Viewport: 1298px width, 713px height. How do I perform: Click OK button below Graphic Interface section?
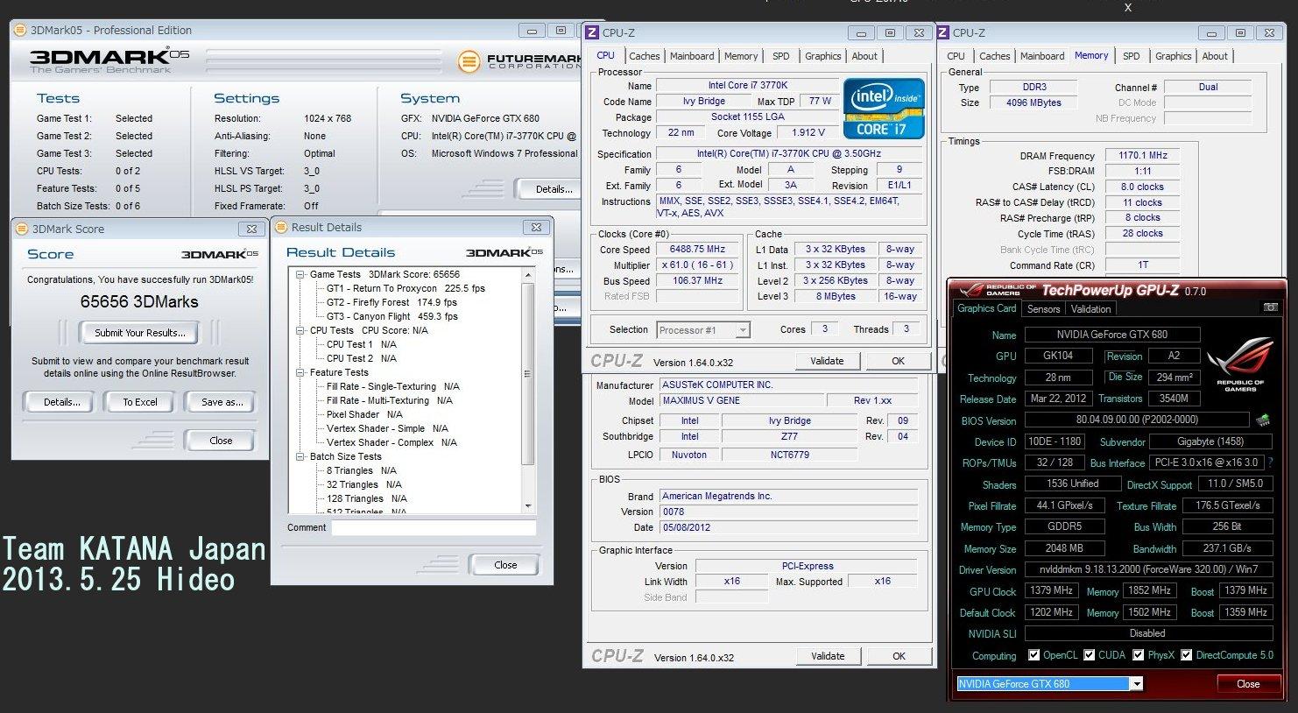pyautogui.click(x=899, y=656)
